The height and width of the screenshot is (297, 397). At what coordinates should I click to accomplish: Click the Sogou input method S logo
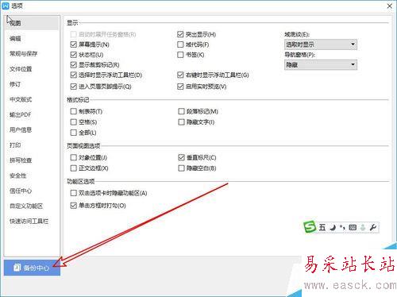click(x=310, y=227)
